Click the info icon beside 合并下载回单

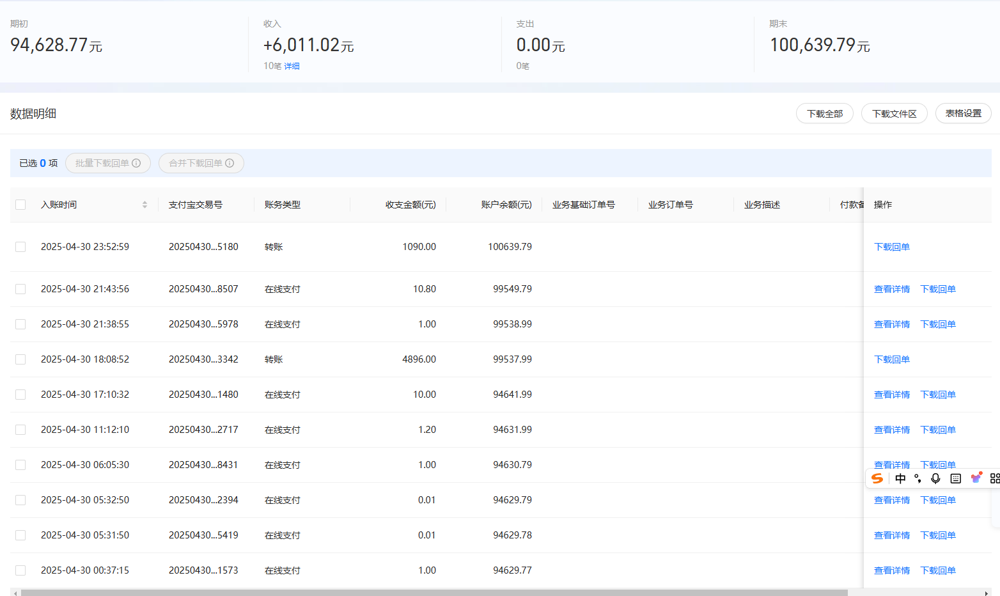coord(230,163)
